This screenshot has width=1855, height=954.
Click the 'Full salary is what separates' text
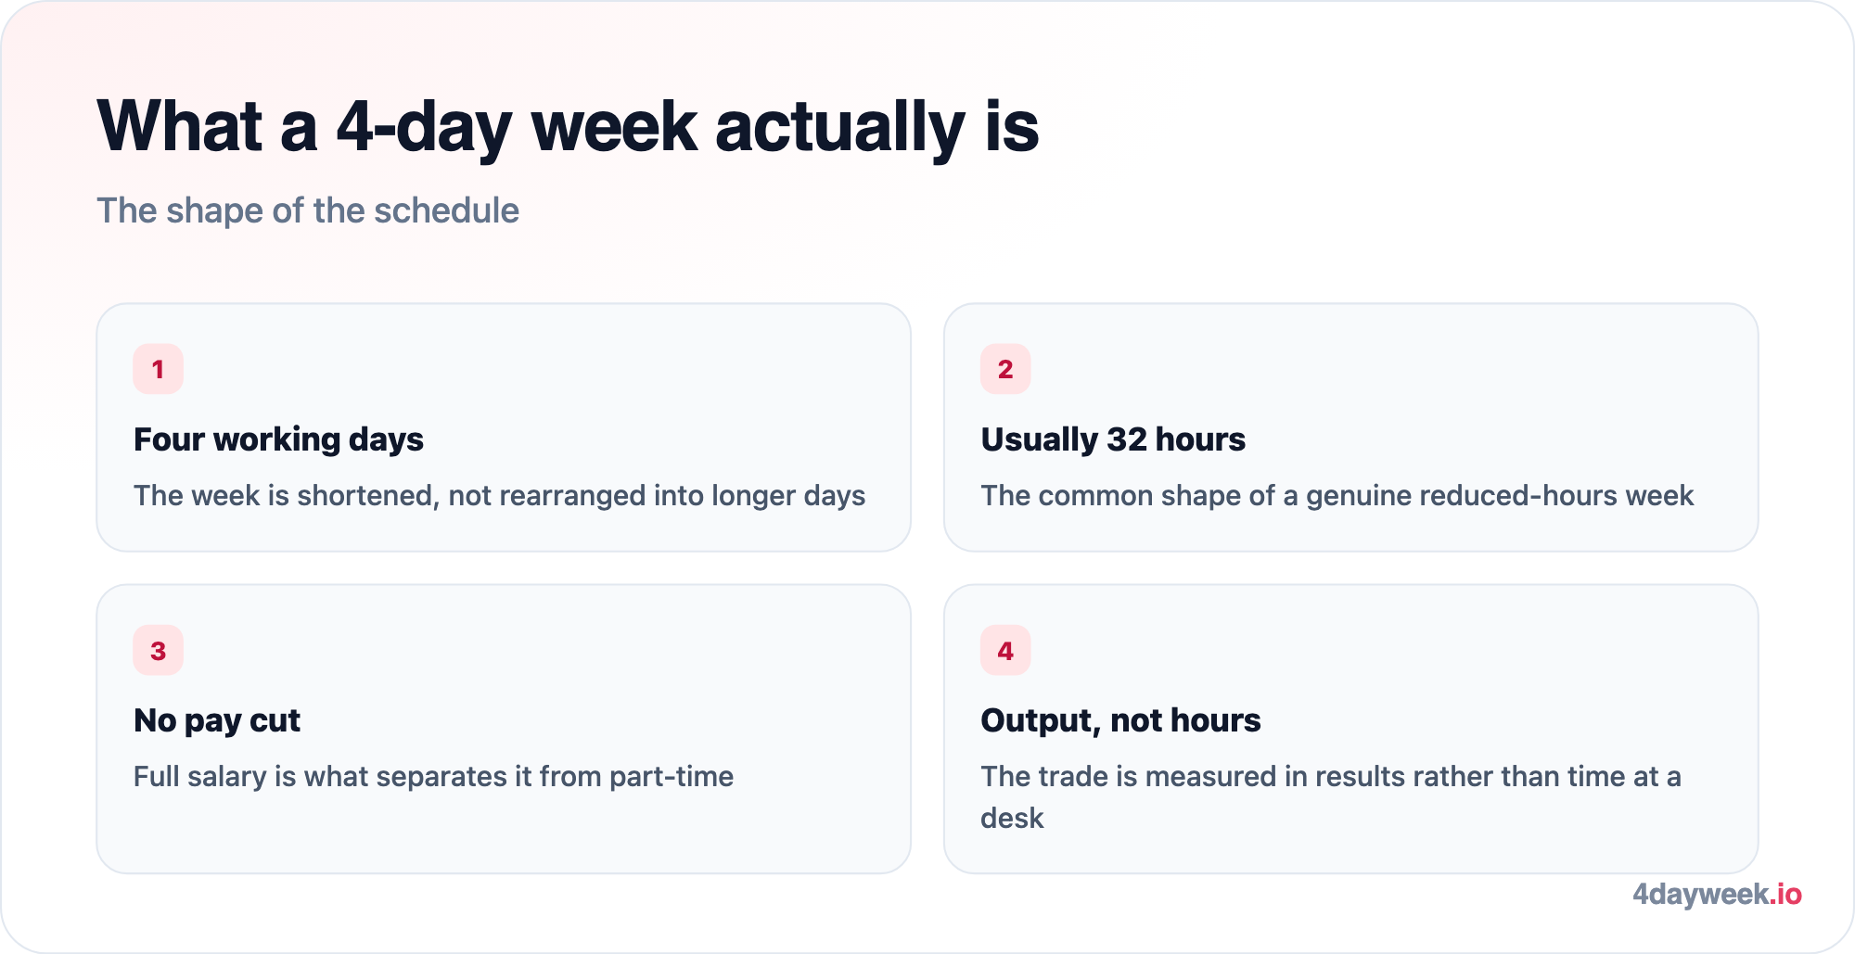433,776
